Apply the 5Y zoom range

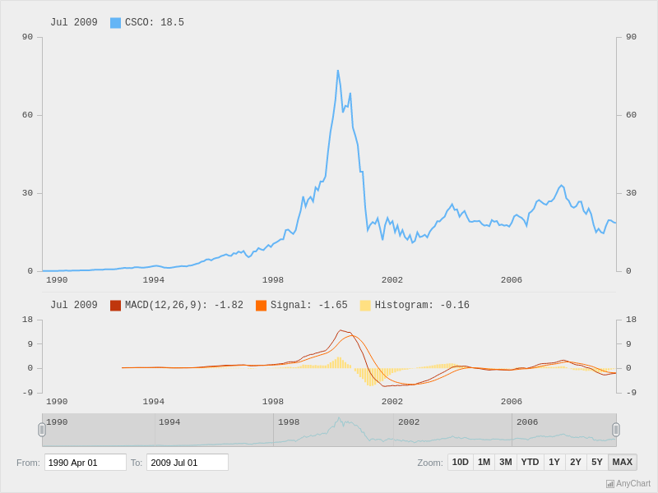(x=597, y=462)
